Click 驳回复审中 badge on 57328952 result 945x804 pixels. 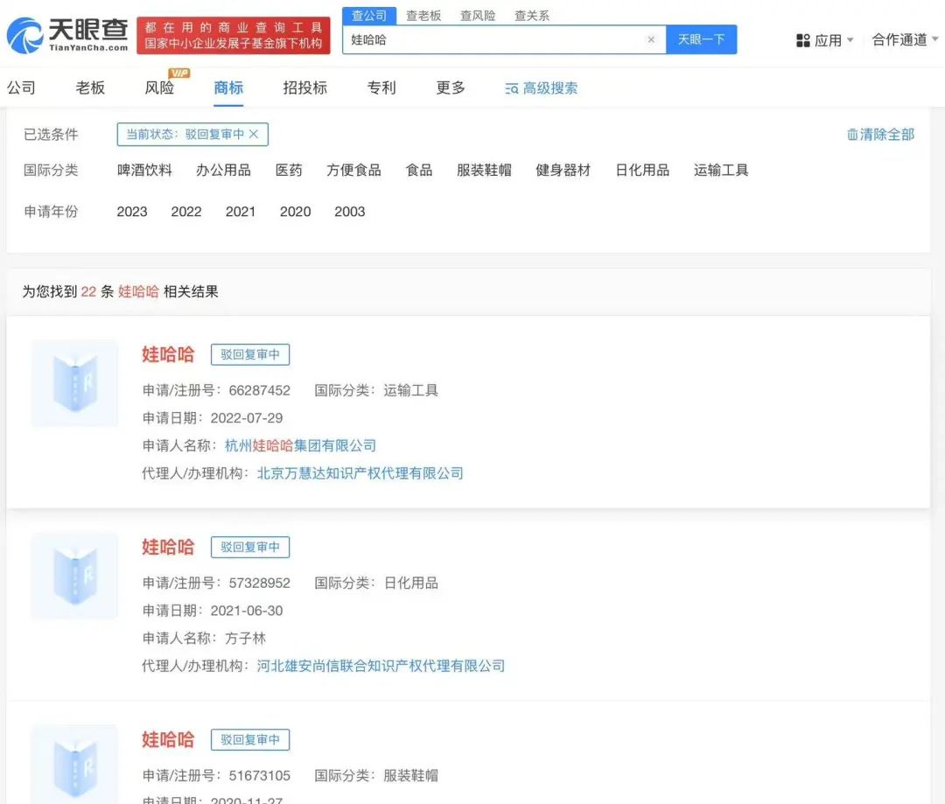click(250, 548)
